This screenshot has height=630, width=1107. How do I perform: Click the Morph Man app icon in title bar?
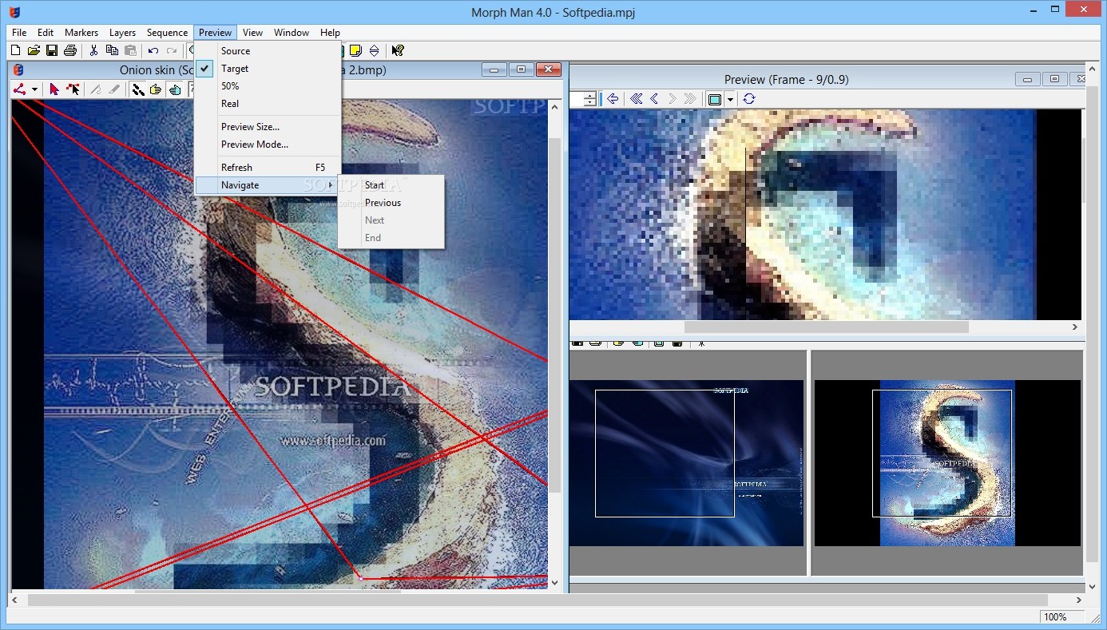[x=14, y=12]
